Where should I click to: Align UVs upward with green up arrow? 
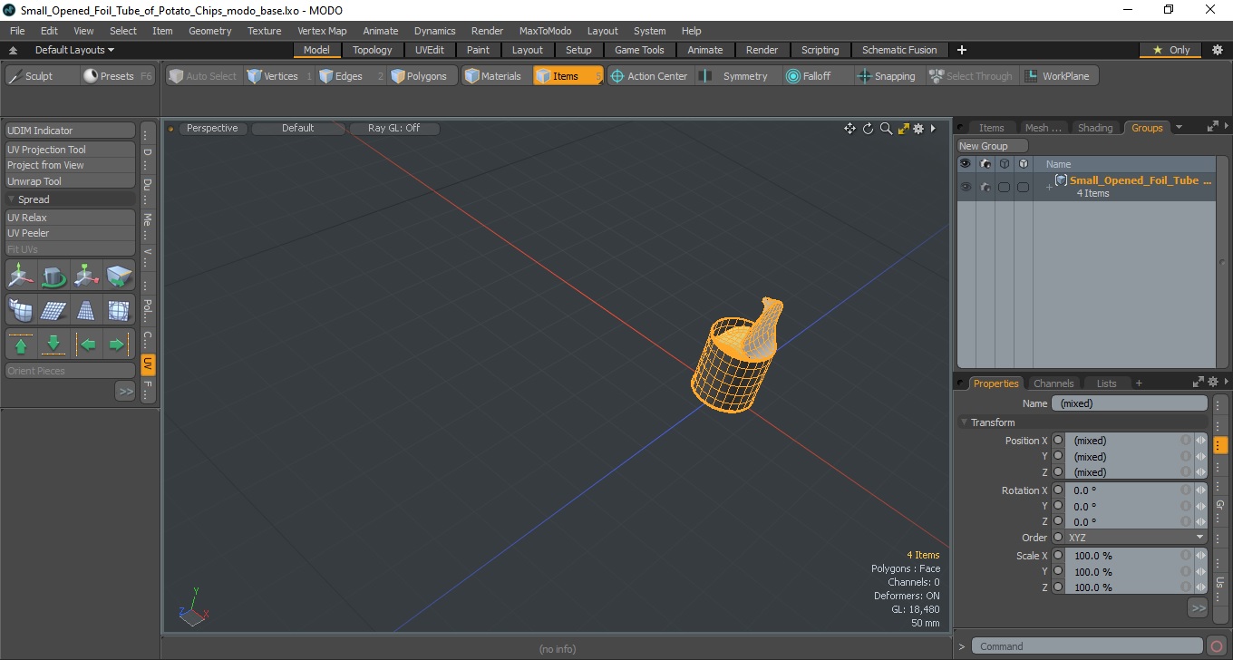click(22, 345)
